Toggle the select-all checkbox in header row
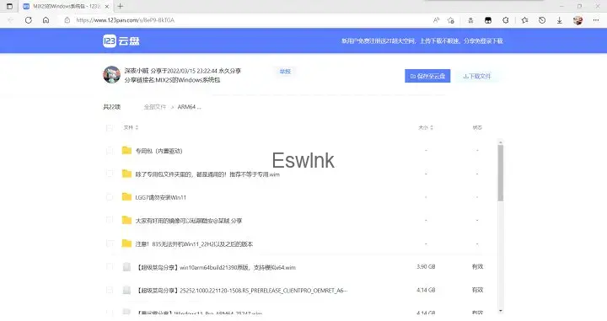 109,127
